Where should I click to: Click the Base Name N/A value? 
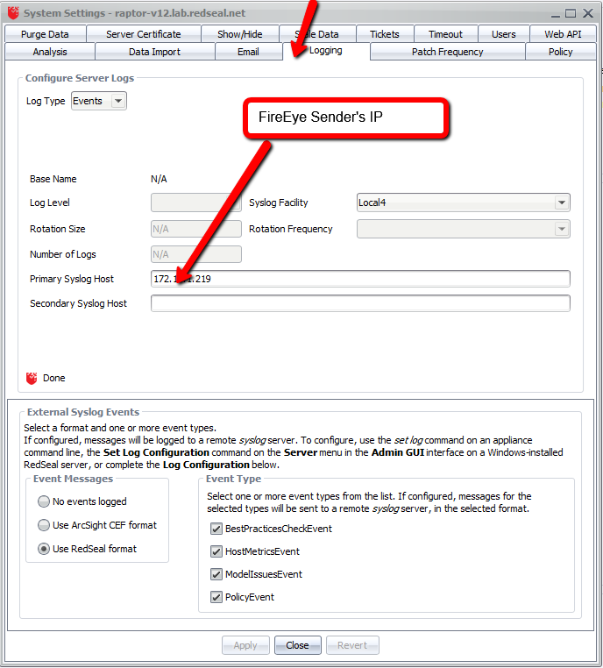point(159,180)
